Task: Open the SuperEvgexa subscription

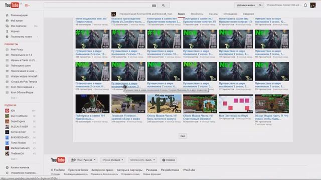Action: (x=18, y=121)
